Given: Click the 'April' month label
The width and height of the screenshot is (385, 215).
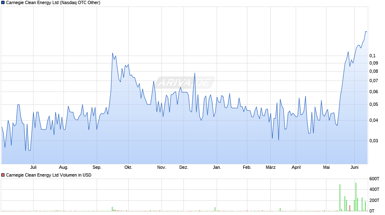Looking at the screenshot, I should [296, 167].
